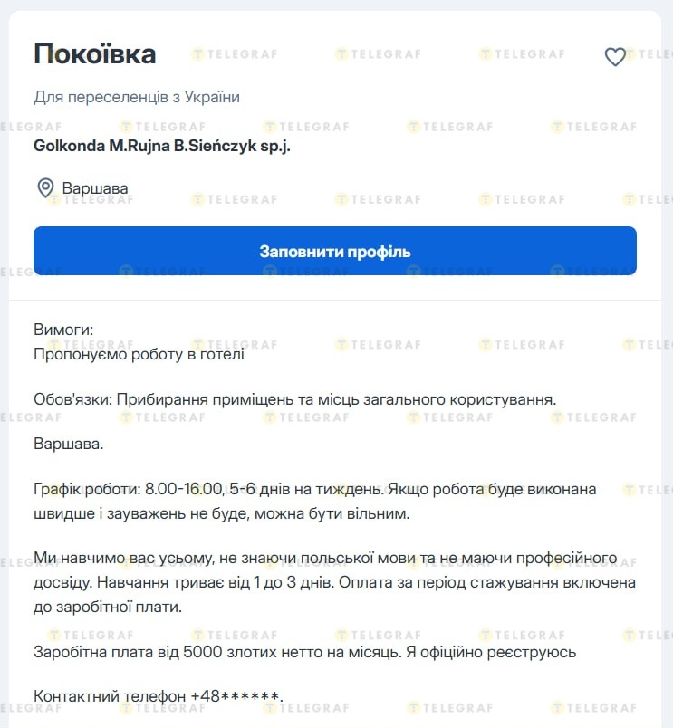Select the Для переселенців з України label

coord(137,97)
